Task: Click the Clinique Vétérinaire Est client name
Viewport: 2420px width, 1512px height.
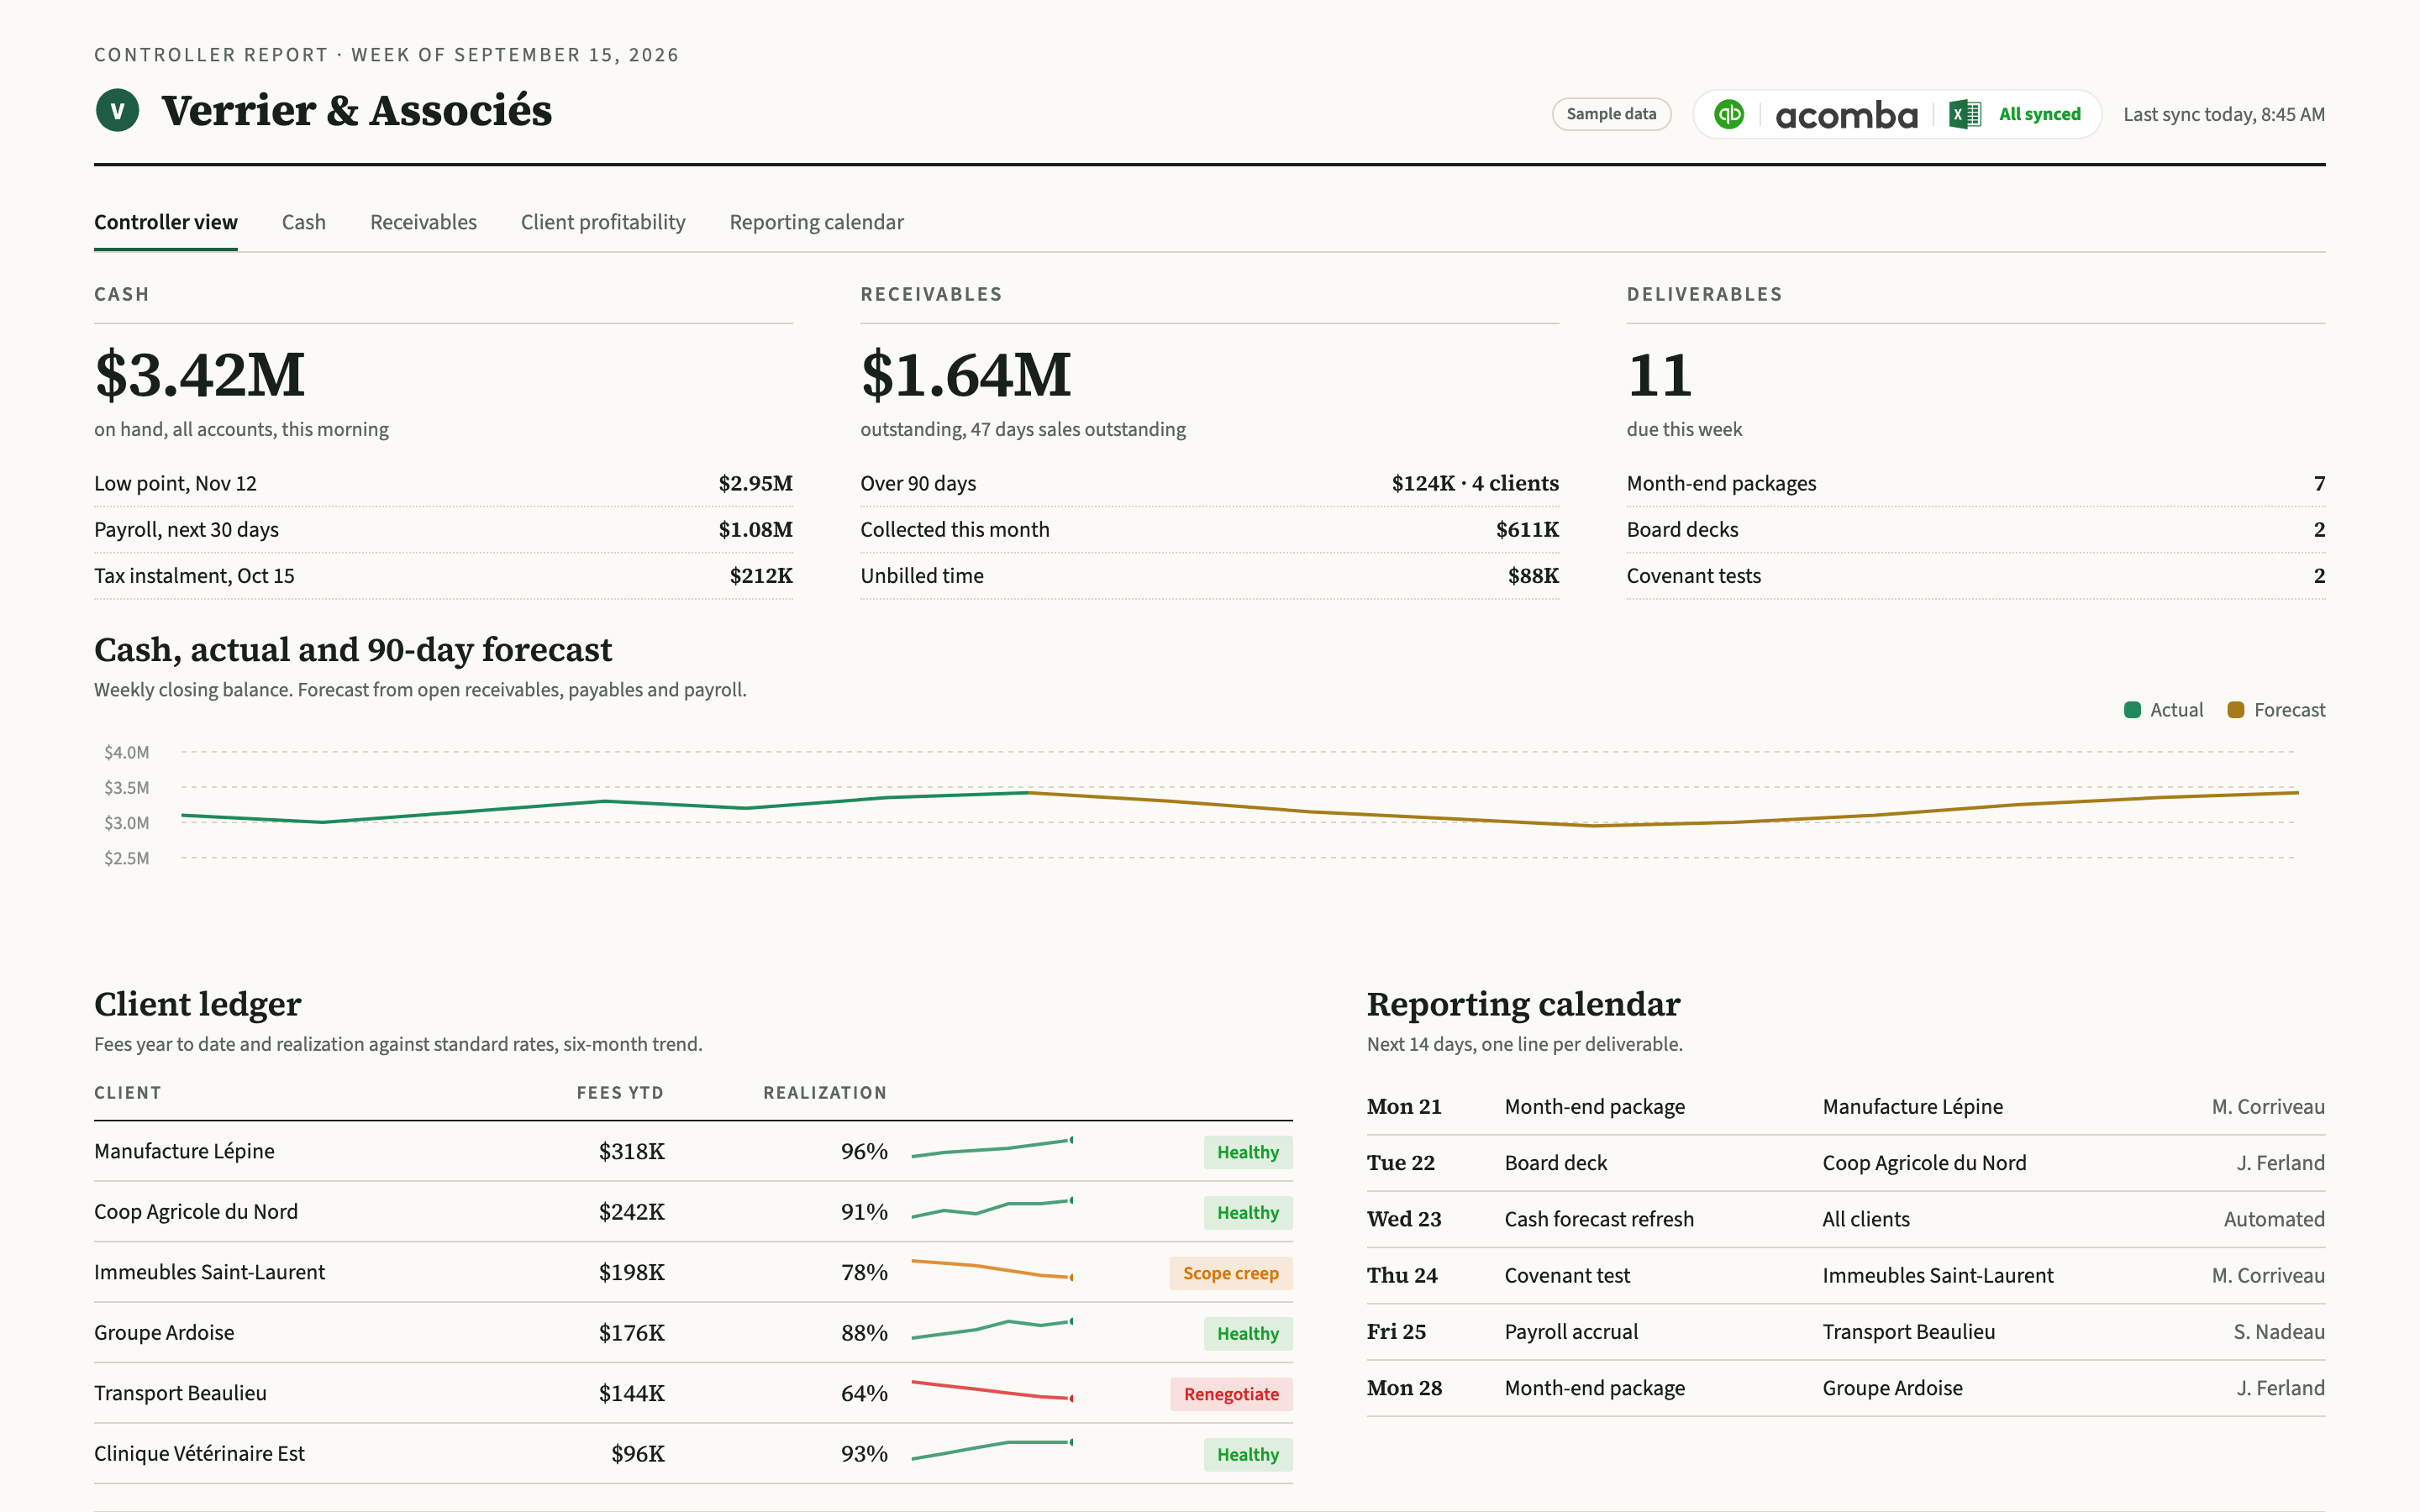Action: coord(199,1454)
